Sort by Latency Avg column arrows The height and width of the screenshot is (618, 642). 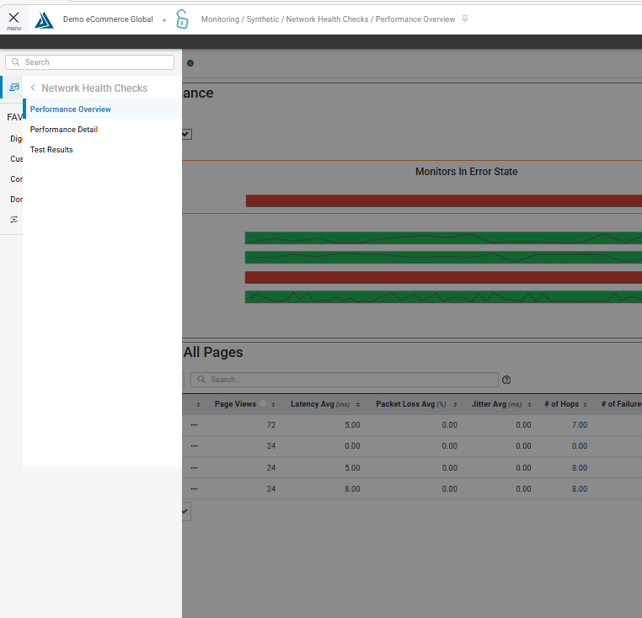click(358, 404)
